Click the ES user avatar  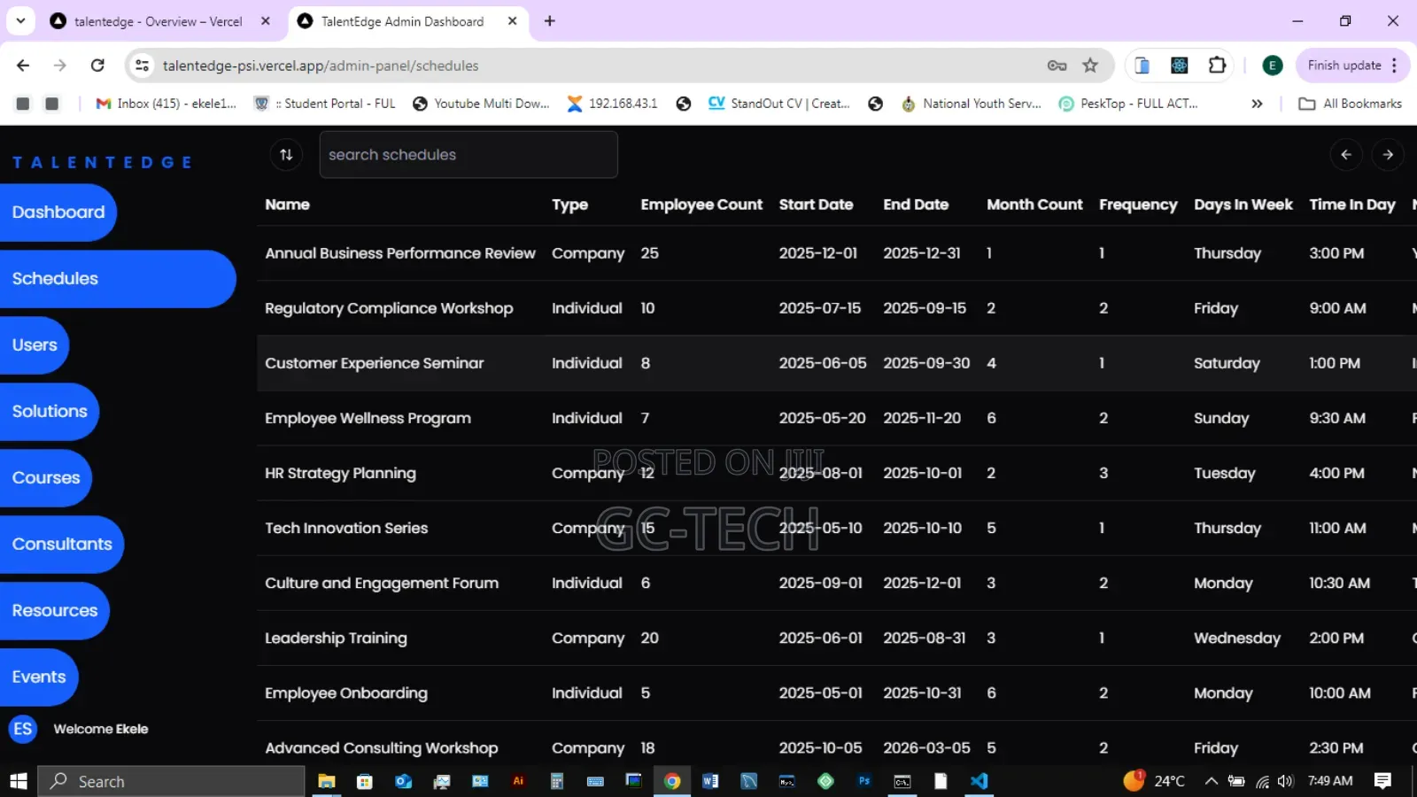[23, 729]
